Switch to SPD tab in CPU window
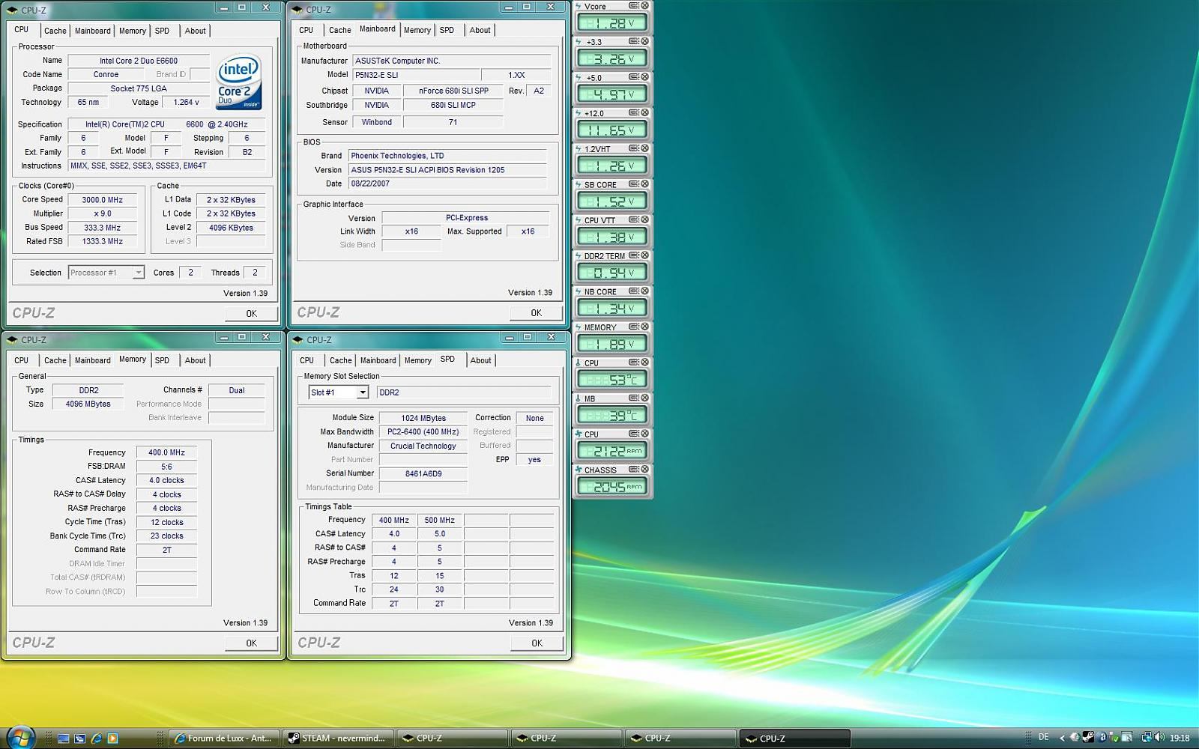Image resolution: width=1199 pixels, height=749 pixels. (162, 31)
